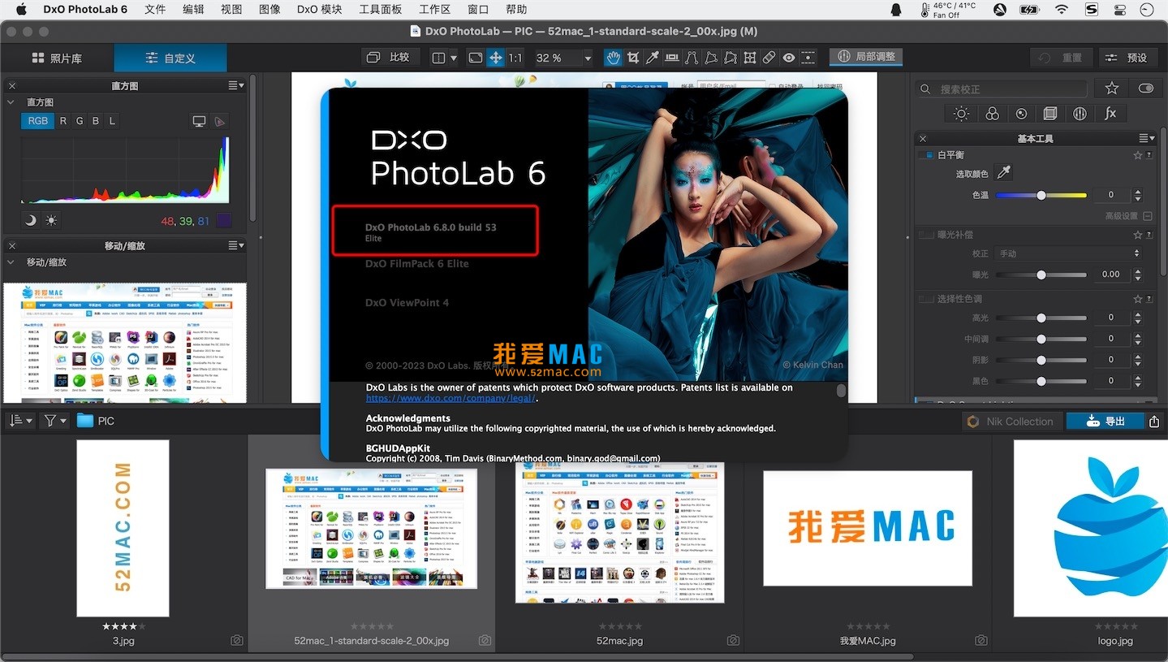
Task: Show highlight clipping sun icon
Action: click(x=51, y=220)
